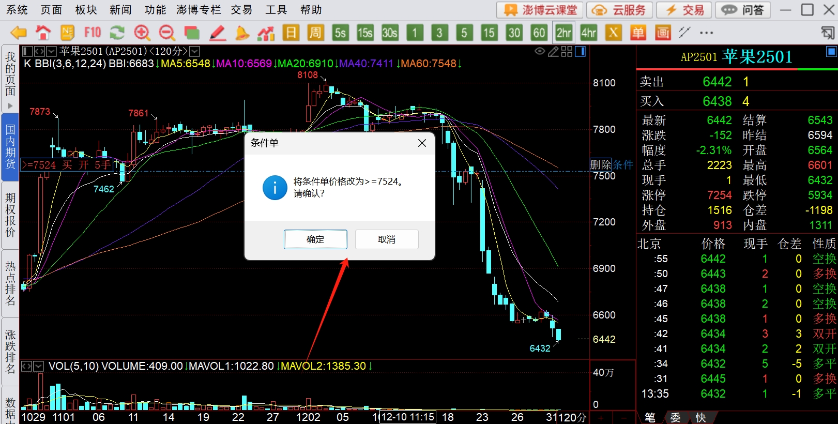Click the orange X custom period button
This screenshot has width=838, height=424.
(x=613, y=33)
